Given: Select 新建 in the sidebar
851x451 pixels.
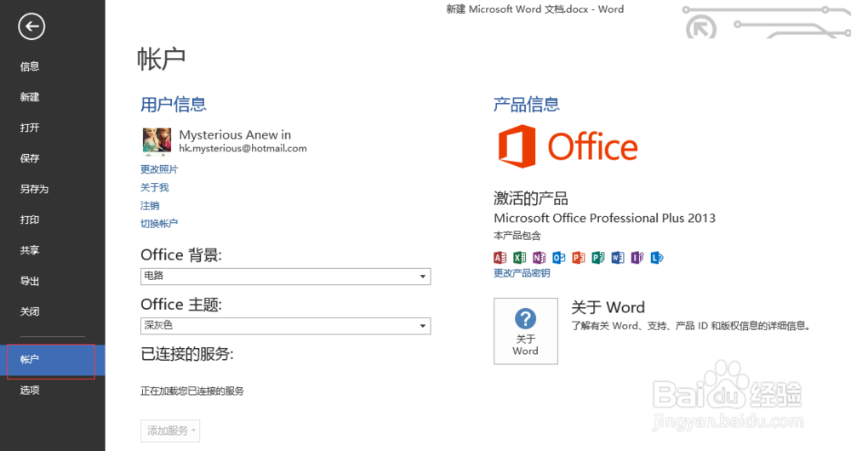Looking at the screenshot, I should tap(30, 97).
